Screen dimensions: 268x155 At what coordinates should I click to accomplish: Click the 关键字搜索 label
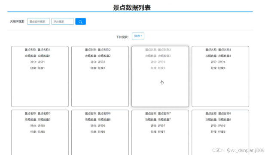tap(18, 21)
